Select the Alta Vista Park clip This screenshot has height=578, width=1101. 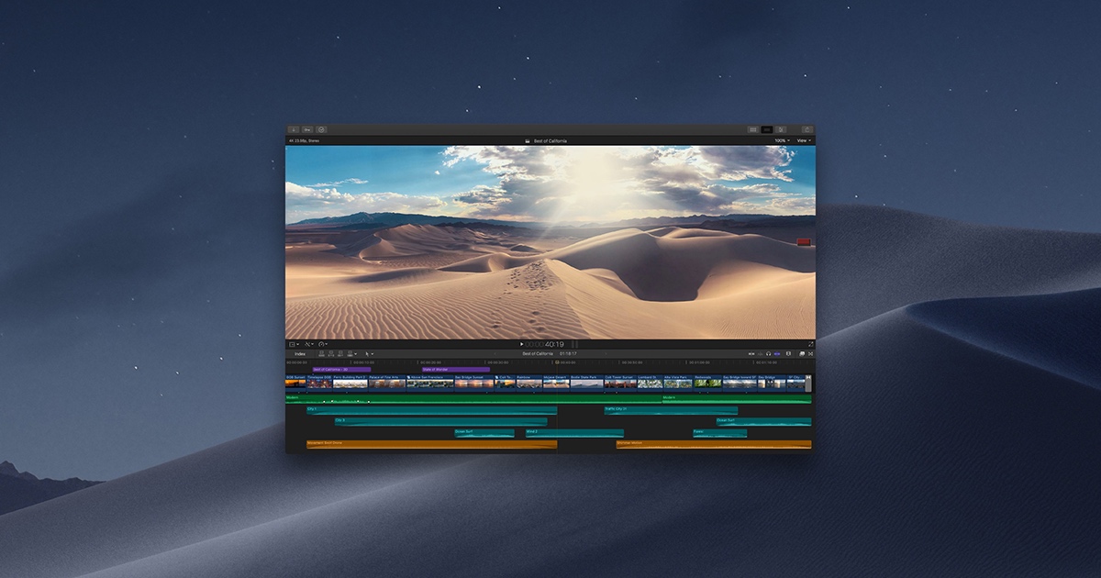[x=678, y=382]
